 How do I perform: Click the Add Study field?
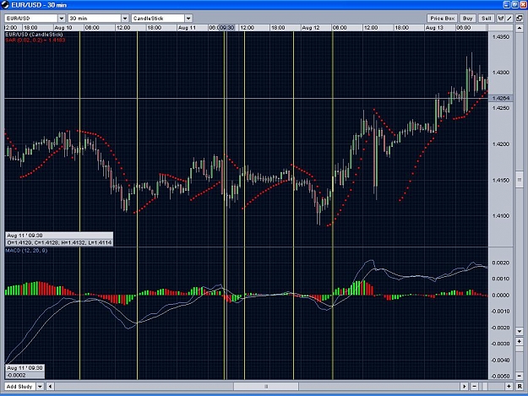pos(20,386)
